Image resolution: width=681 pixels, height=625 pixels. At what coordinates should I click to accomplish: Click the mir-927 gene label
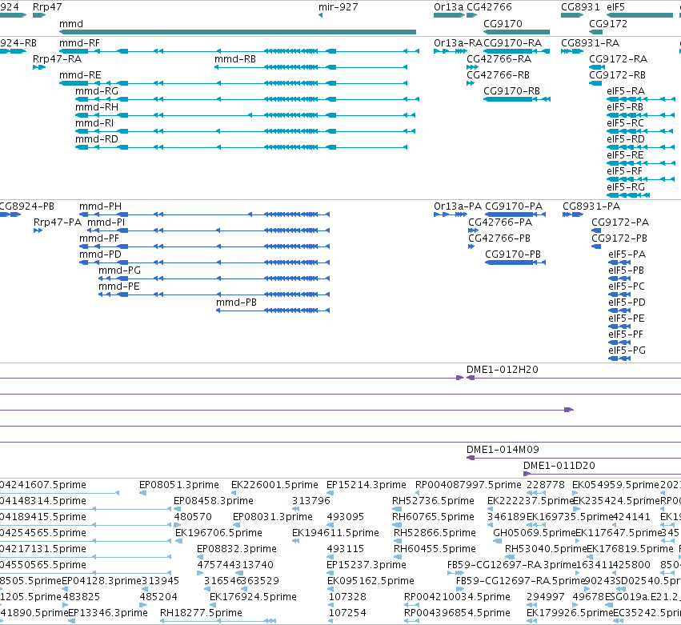tap(338, 7)
